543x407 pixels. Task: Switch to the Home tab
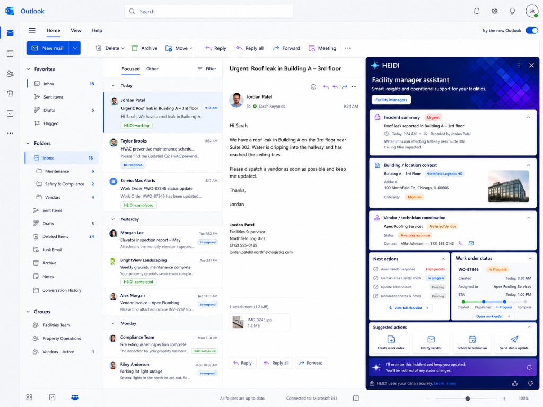point(53,30)
